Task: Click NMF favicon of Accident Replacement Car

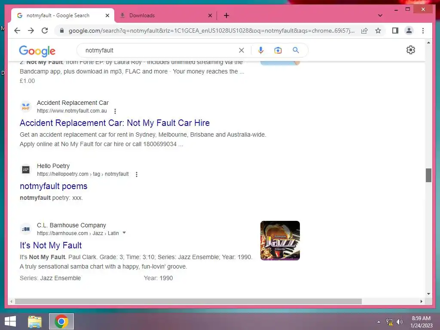Action: pos(26,107)
